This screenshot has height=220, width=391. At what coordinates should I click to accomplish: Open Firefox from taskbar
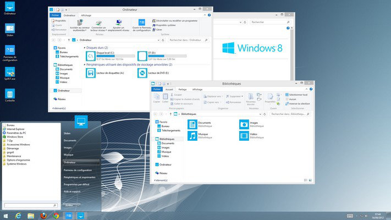pyautogui.click(x=43, y=216)
